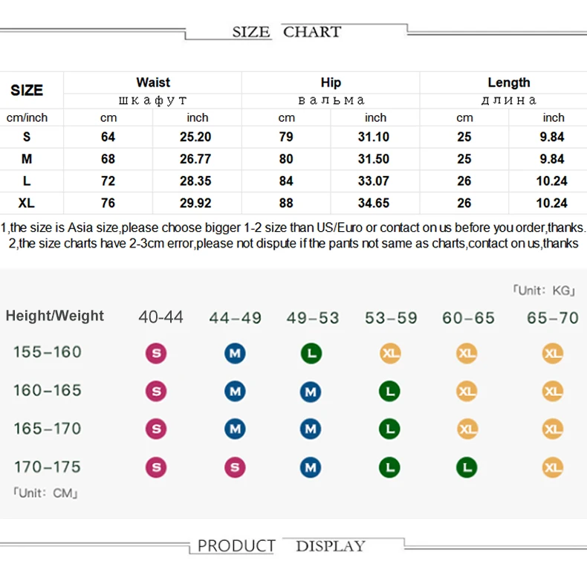Select the XL badge in 170-175 row
The image size is (587, 587).
click(553, 467)
